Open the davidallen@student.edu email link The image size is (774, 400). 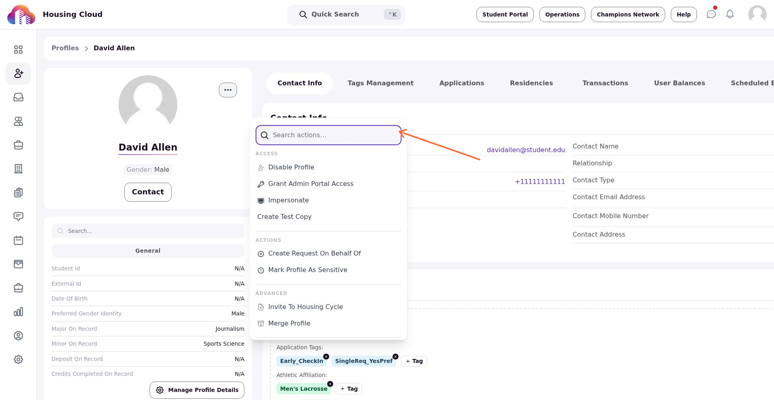[526, 150]
